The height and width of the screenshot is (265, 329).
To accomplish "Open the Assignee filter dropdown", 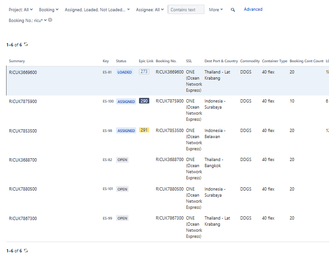I will 150,9.
